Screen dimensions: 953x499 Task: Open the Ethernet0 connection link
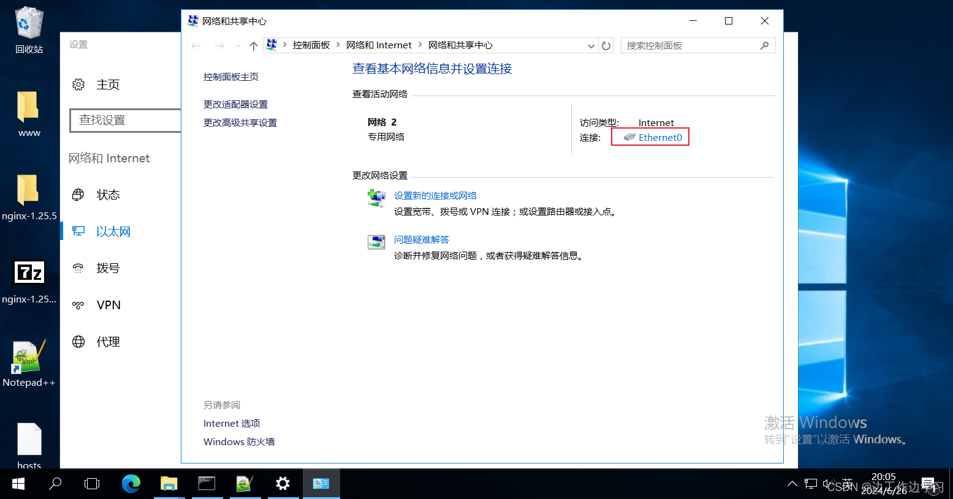660,137
